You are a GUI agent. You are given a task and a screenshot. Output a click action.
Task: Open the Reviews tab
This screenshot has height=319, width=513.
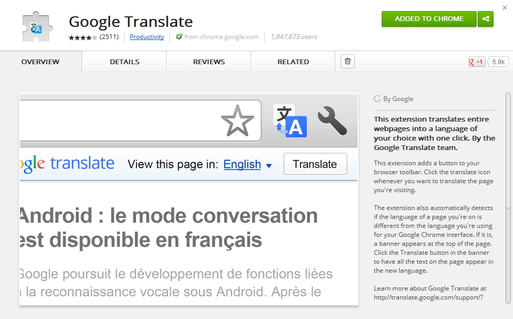(209, 62)
